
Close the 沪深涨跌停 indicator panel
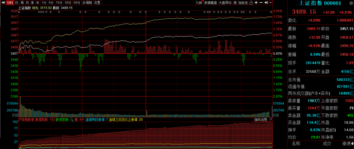point(271,120)
